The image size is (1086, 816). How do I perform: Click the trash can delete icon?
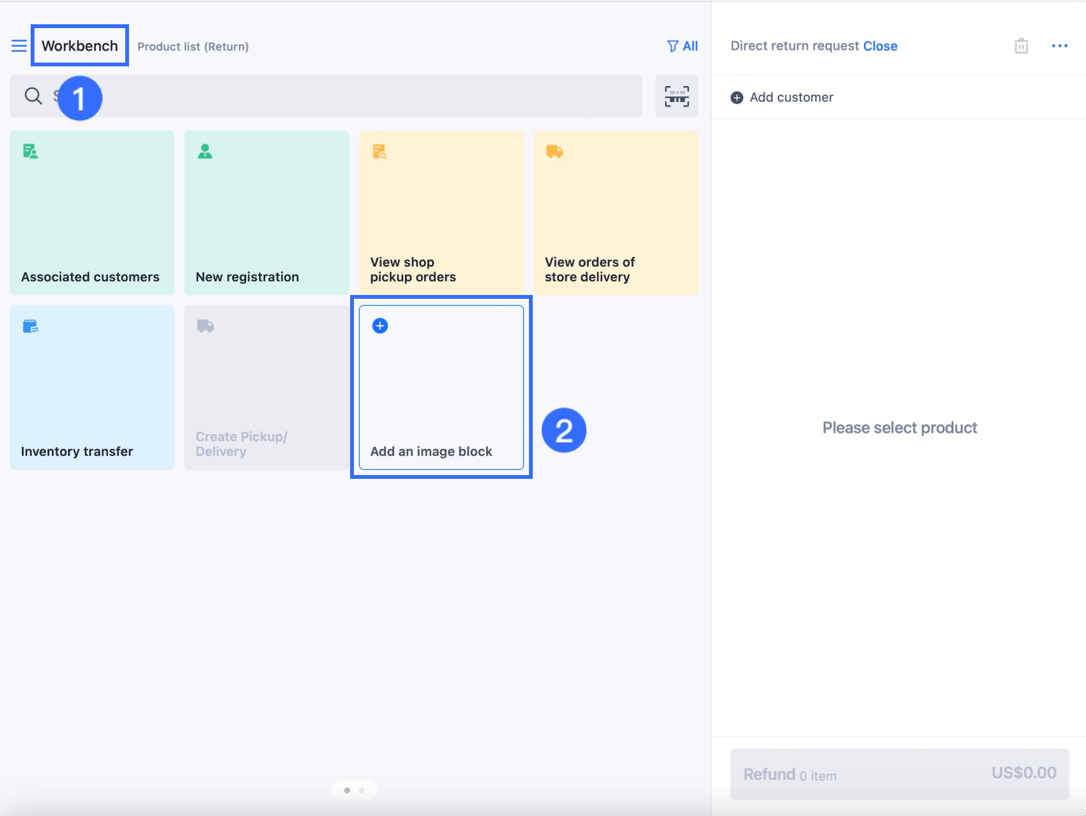pos(1021,46)
